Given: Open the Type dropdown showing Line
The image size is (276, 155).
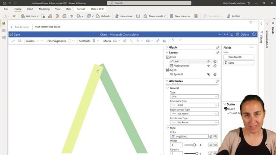Looking at the screenshot, I should point(194,96).
